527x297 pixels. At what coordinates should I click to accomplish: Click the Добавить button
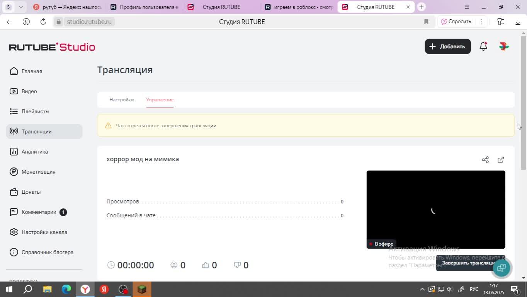[448, 46]
